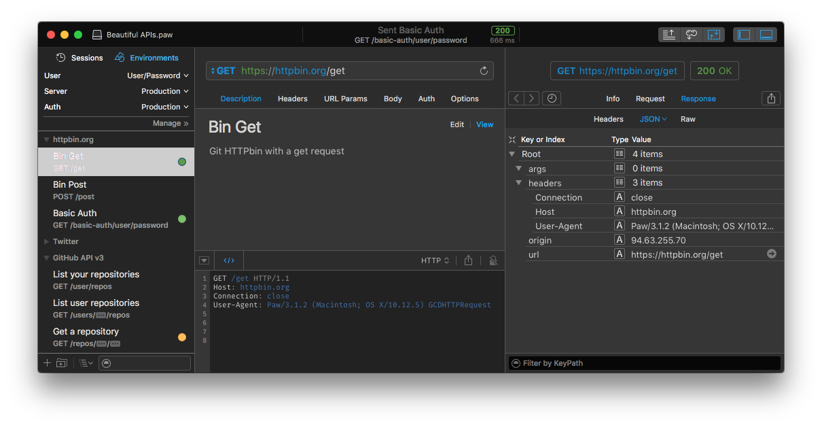Open the JSON response format dropdown
This screenshot has width=822, height=427.
click(x=653, y=119)
